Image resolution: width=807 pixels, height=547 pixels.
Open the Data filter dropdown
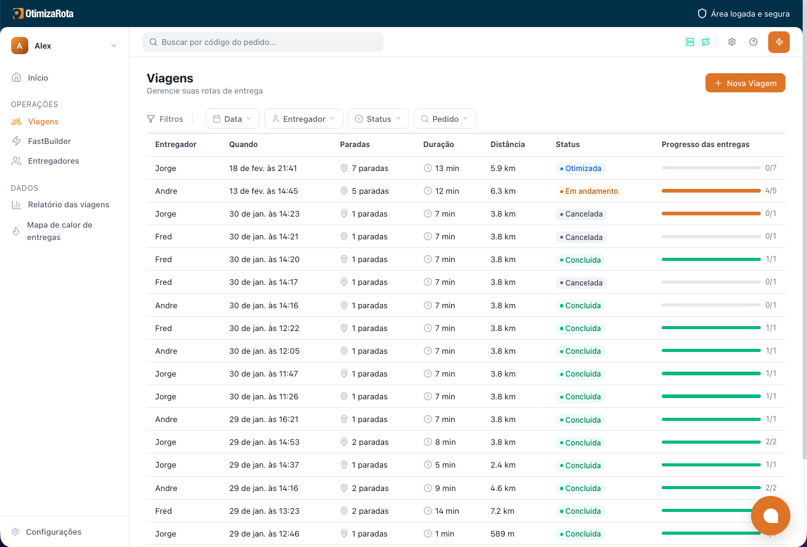point(232,119)
